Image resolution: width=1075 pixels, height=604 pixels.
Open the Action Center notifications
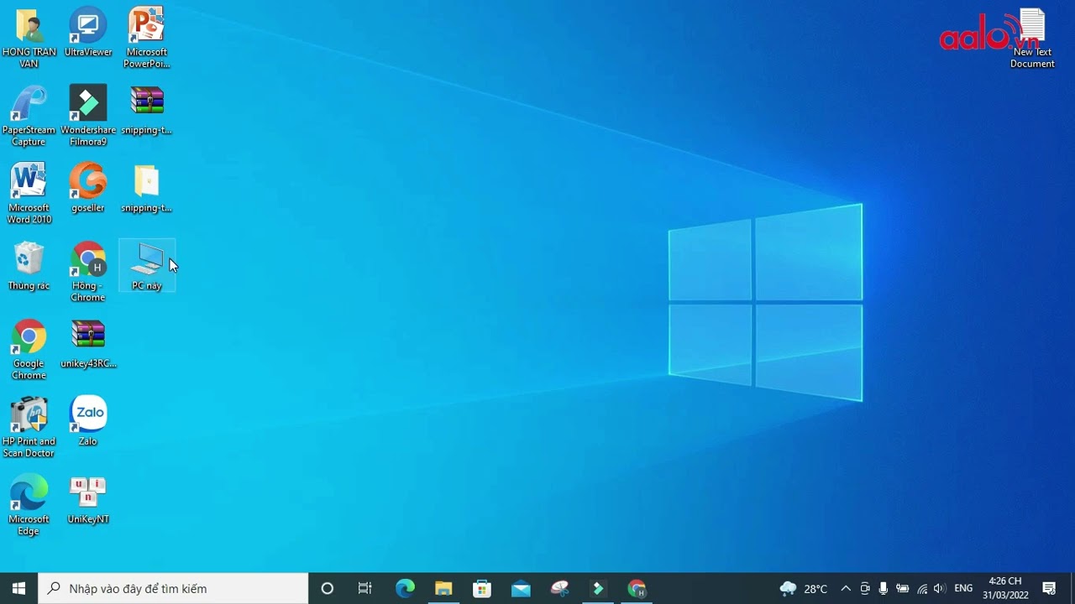coord(1049,589)
